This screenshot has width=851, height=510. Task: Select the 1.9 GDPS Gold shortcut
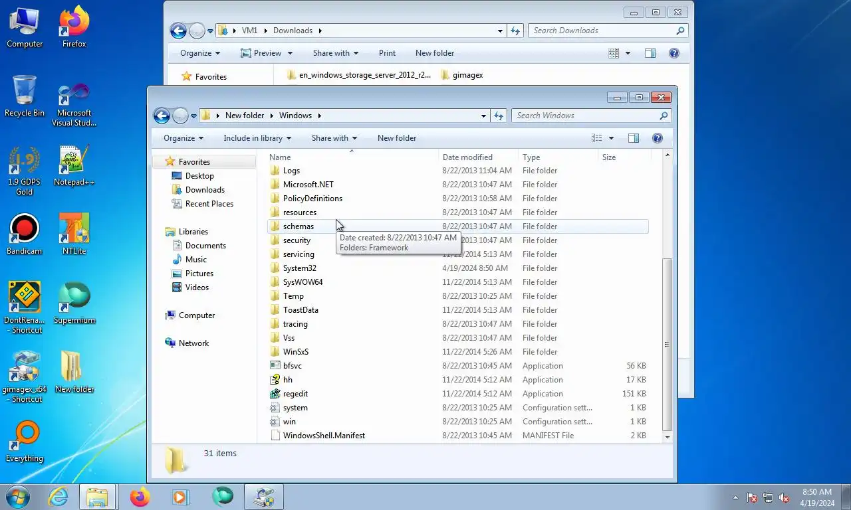click(25, 171)
